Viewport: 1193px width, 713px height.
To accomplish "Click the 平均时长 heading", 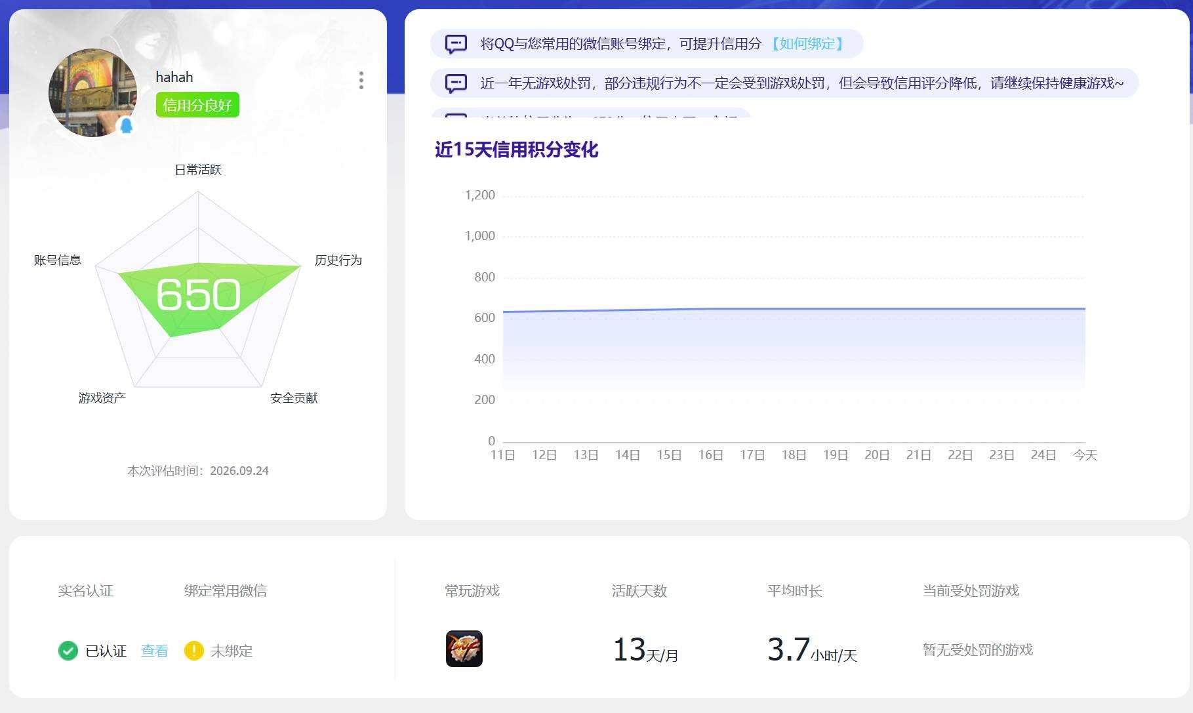I will click(x=795, y=591).
